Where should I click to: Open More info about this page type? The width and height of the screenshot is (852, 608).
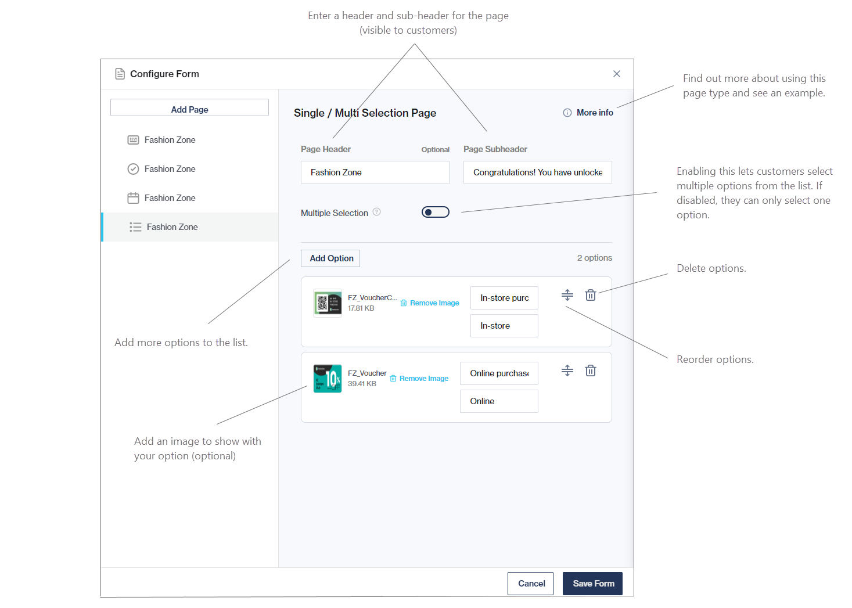pos(588,113)
